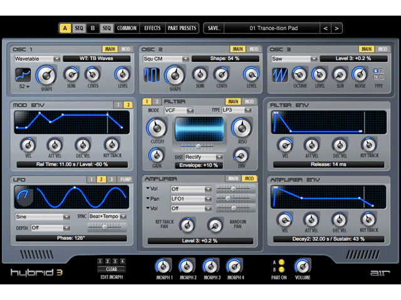Screen dimensions: 401x300
Task: Click the OSC 1 SHAPE knob
Action: tap(46, 76)
